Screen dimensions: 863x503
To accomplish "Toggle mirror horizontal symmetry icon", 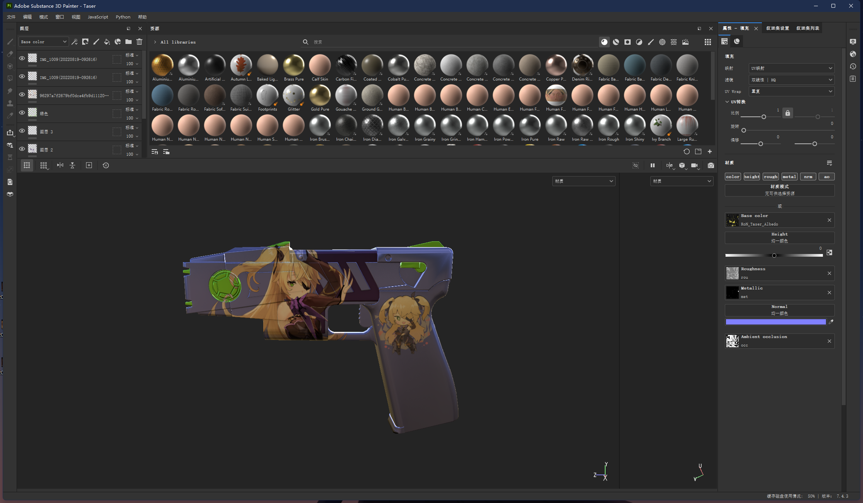I will pyautogui.click(x=60, y=165).
